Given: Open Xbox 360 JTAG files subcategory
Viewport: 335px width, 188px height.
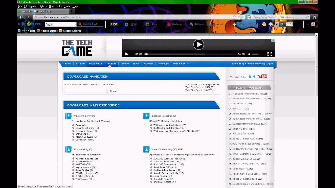Looking at the screenshot, I should (x=166, y=162).
